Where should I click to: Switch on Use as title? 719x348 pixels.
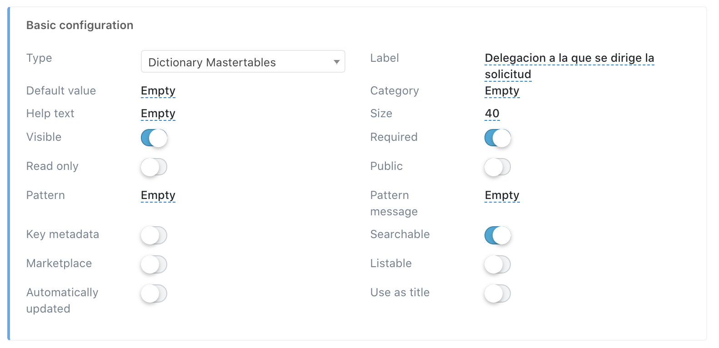(498, 293)
